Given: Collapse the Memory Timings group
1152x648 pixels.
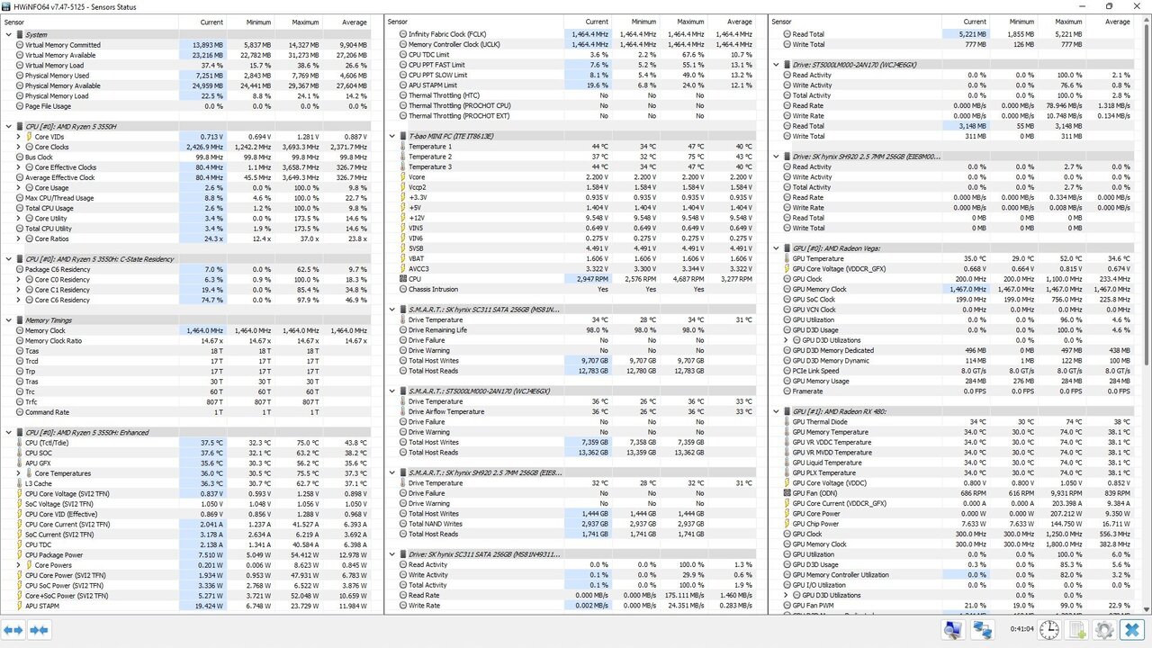Looking at the screenshot, I should [9, 320].
